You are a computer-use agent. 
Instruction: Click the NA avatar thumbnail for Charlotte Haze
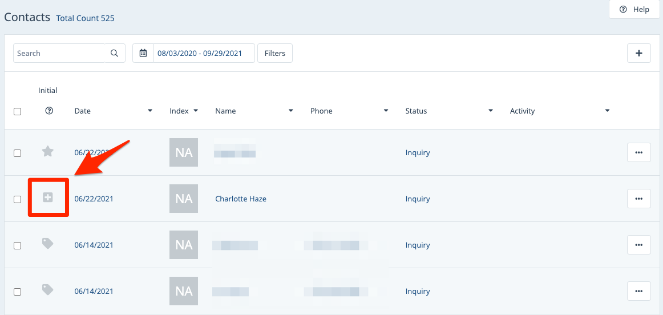click(x=184, y=199)
